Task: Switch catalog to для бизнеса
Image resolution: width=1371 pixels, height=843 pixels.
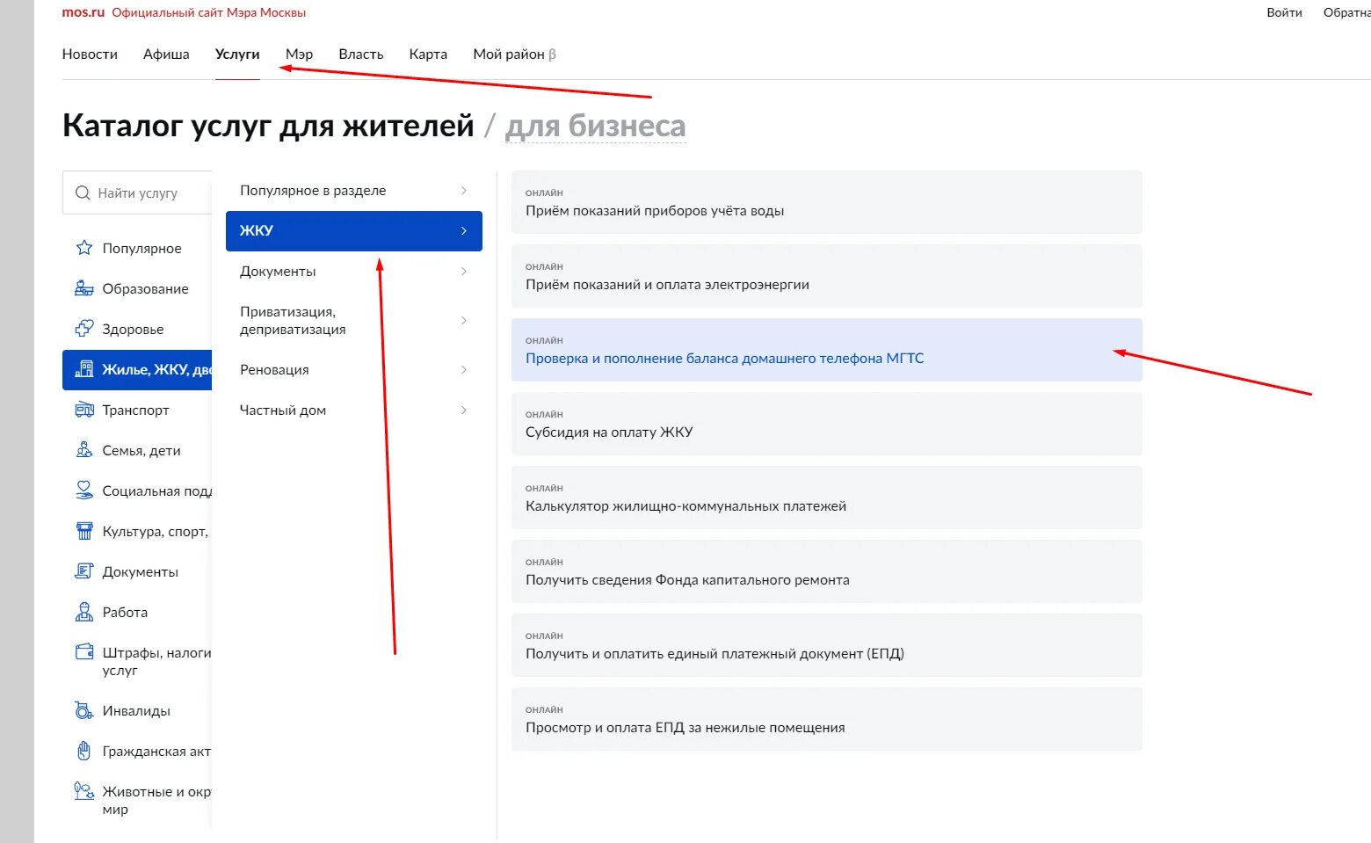Action: (x=595, y=126)
